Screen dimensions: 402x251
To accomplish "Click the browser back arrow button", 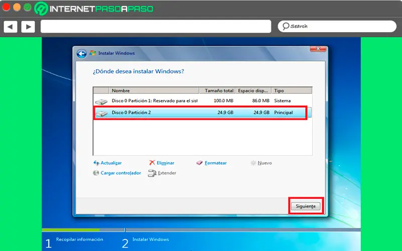I will [10, 27].
